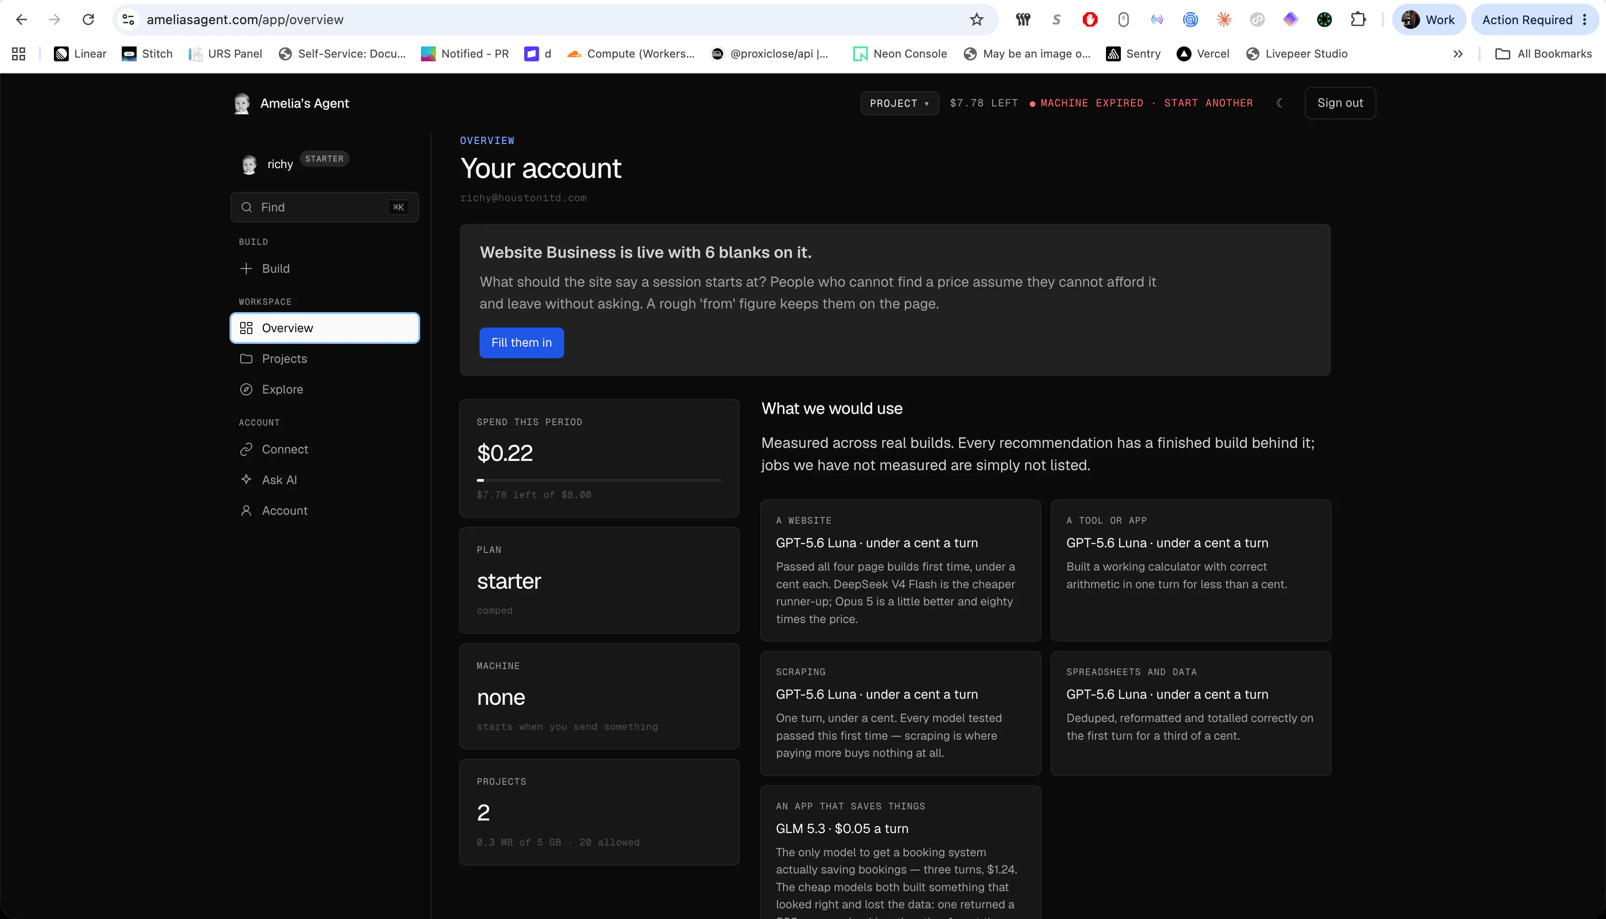
Task: Reload the page in browser
Action: coord(88,20)
